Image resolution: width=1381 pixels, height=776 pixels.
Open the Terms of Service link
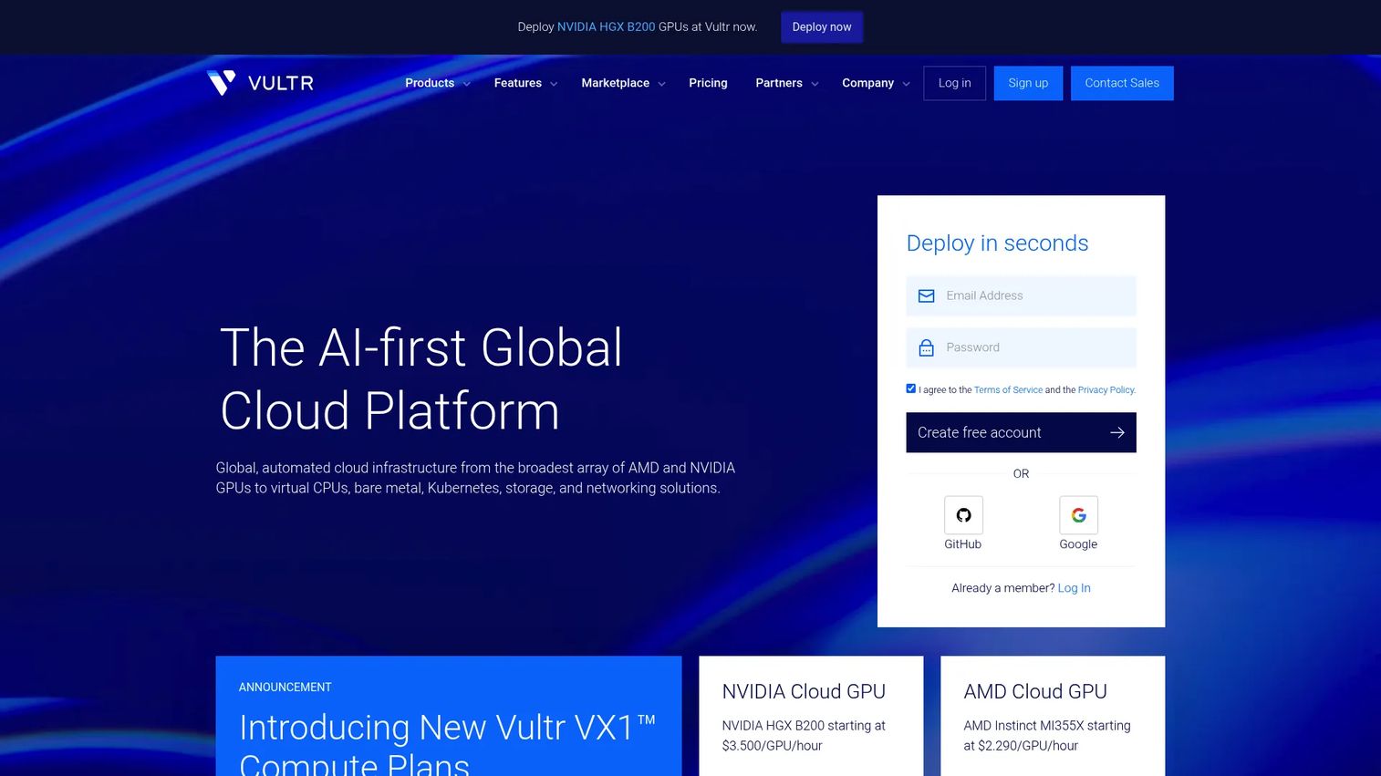click(1008, 390)
